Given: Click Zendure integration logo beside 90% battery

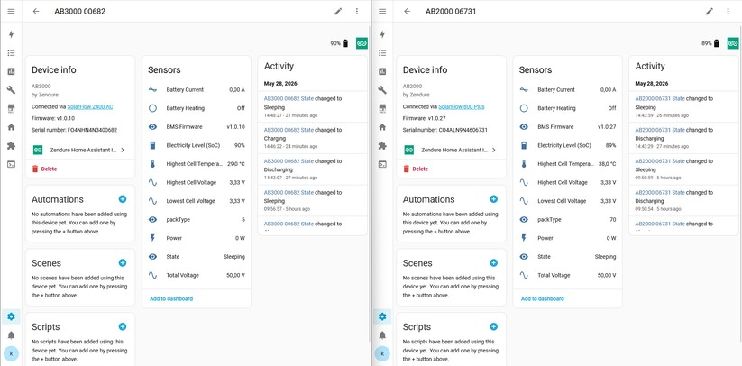Looking at the screenshot, I should pos(362,43).
